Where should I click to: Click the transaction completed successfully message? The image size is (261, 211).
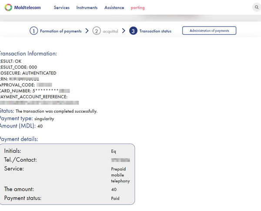pos(57,111)
